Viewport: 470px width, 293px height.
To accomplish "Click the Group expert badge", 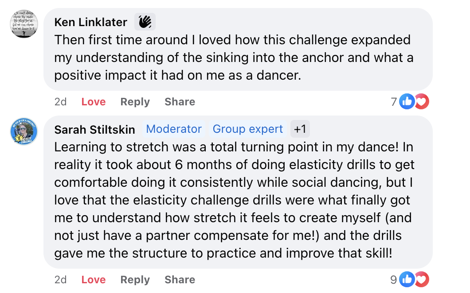I will point(247,129).
